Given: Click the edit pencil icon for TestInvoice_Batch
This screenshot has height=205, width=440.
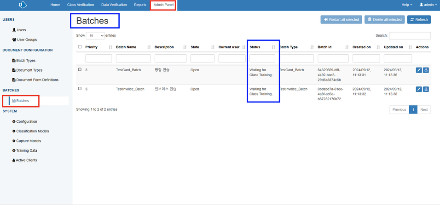Looking at the screenshot, I should tap(419, 89).
